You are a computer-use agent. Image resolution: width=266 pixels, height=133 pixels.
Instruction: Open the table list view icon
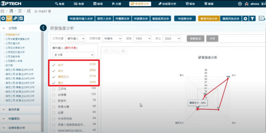click(21, 18)
